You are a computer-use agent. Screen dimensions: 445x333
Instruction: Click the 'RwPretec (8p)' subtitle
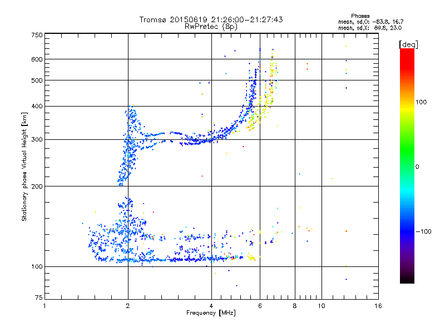(x=211, y=27)
